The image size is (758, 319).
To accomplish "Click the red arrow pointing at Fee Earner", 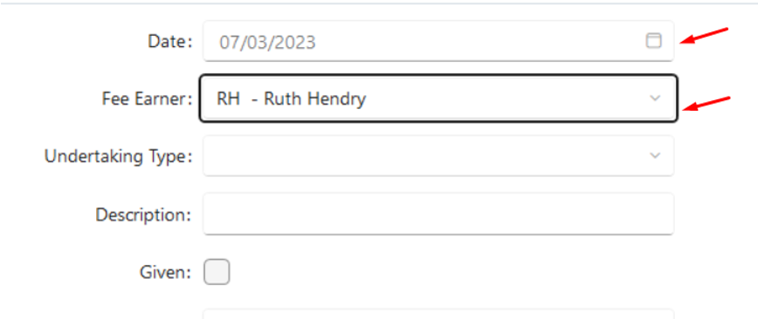I will [706, 104].
